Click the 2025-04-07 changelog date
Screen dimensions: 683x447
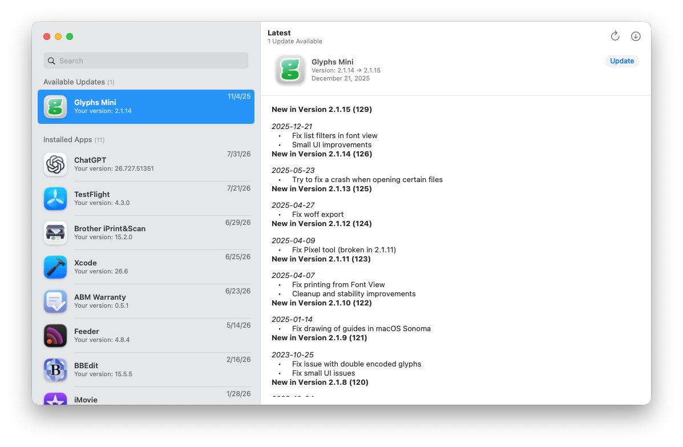click(x=293, y=275)
